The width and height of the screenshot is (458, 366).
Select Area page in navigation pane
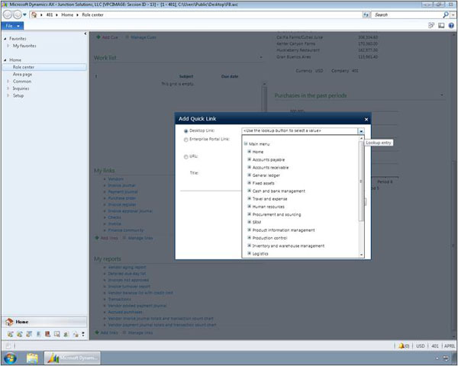tap(22, 75)
